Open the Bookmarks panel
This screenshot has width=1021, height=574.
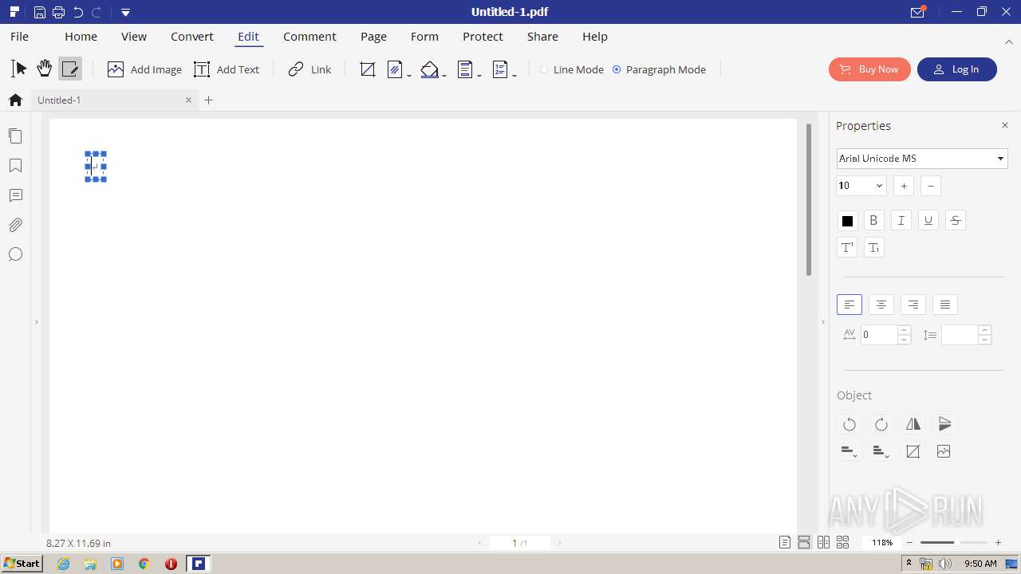[x=15, y=166]
